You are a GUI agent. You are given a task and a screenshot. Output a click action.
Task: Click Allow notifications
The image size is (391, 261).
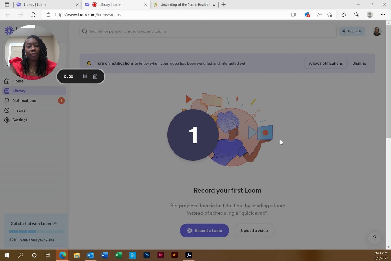[x=326, y=63]
